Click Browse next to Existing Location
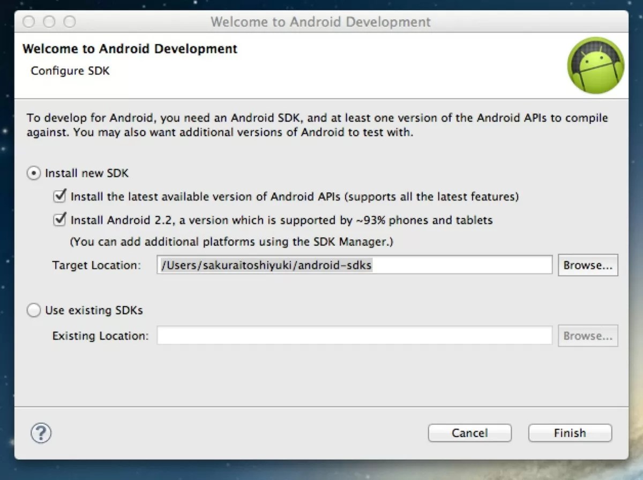Screen dimensions: 643x480 [x=588, y=336]
